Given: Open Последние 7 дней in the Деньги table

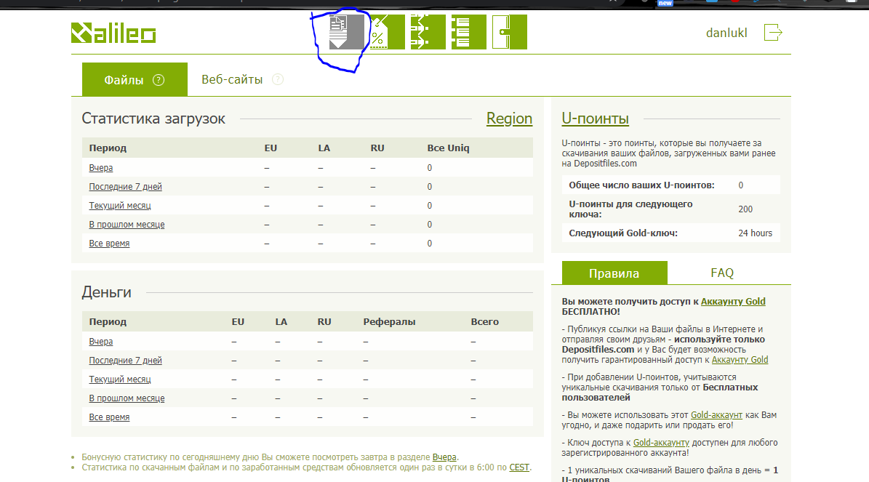Looking at the screenshot, I should click(x=125, y=361).
